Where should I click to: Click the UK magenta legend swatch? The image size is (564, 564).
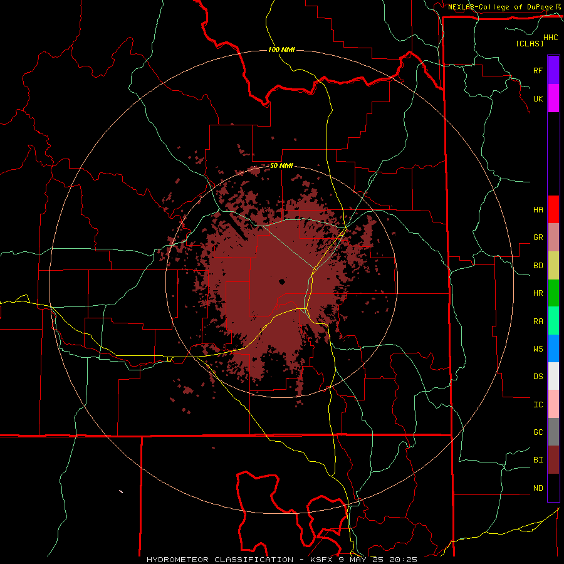pyautogui.click(x=553, y=98)
